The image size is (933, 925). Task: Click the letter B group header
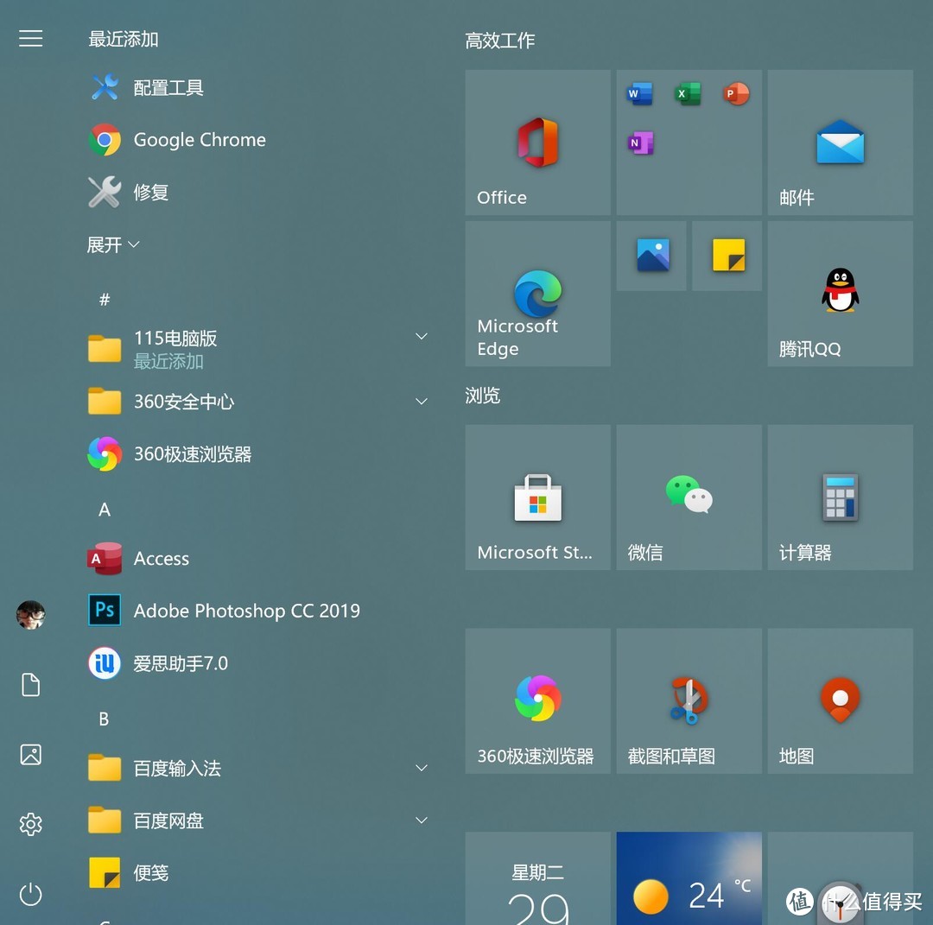[x=105, y=719]
